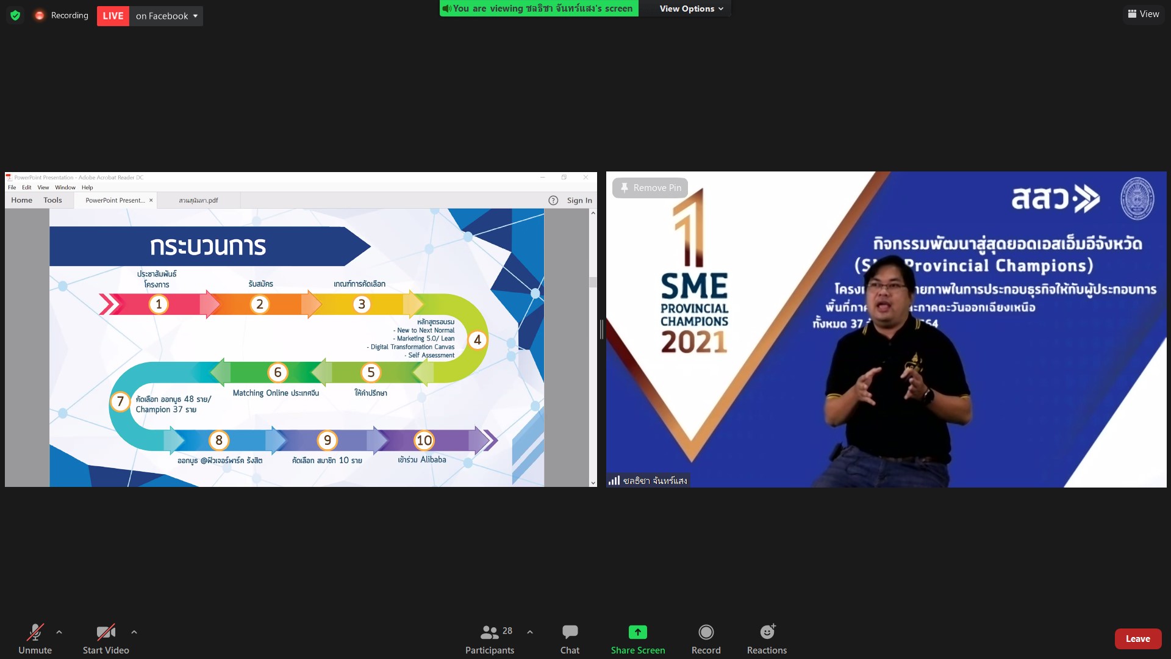Expand the LIVE on Facebook dropdown
The width and height of the screenshot is (1171, 659).
195,16
